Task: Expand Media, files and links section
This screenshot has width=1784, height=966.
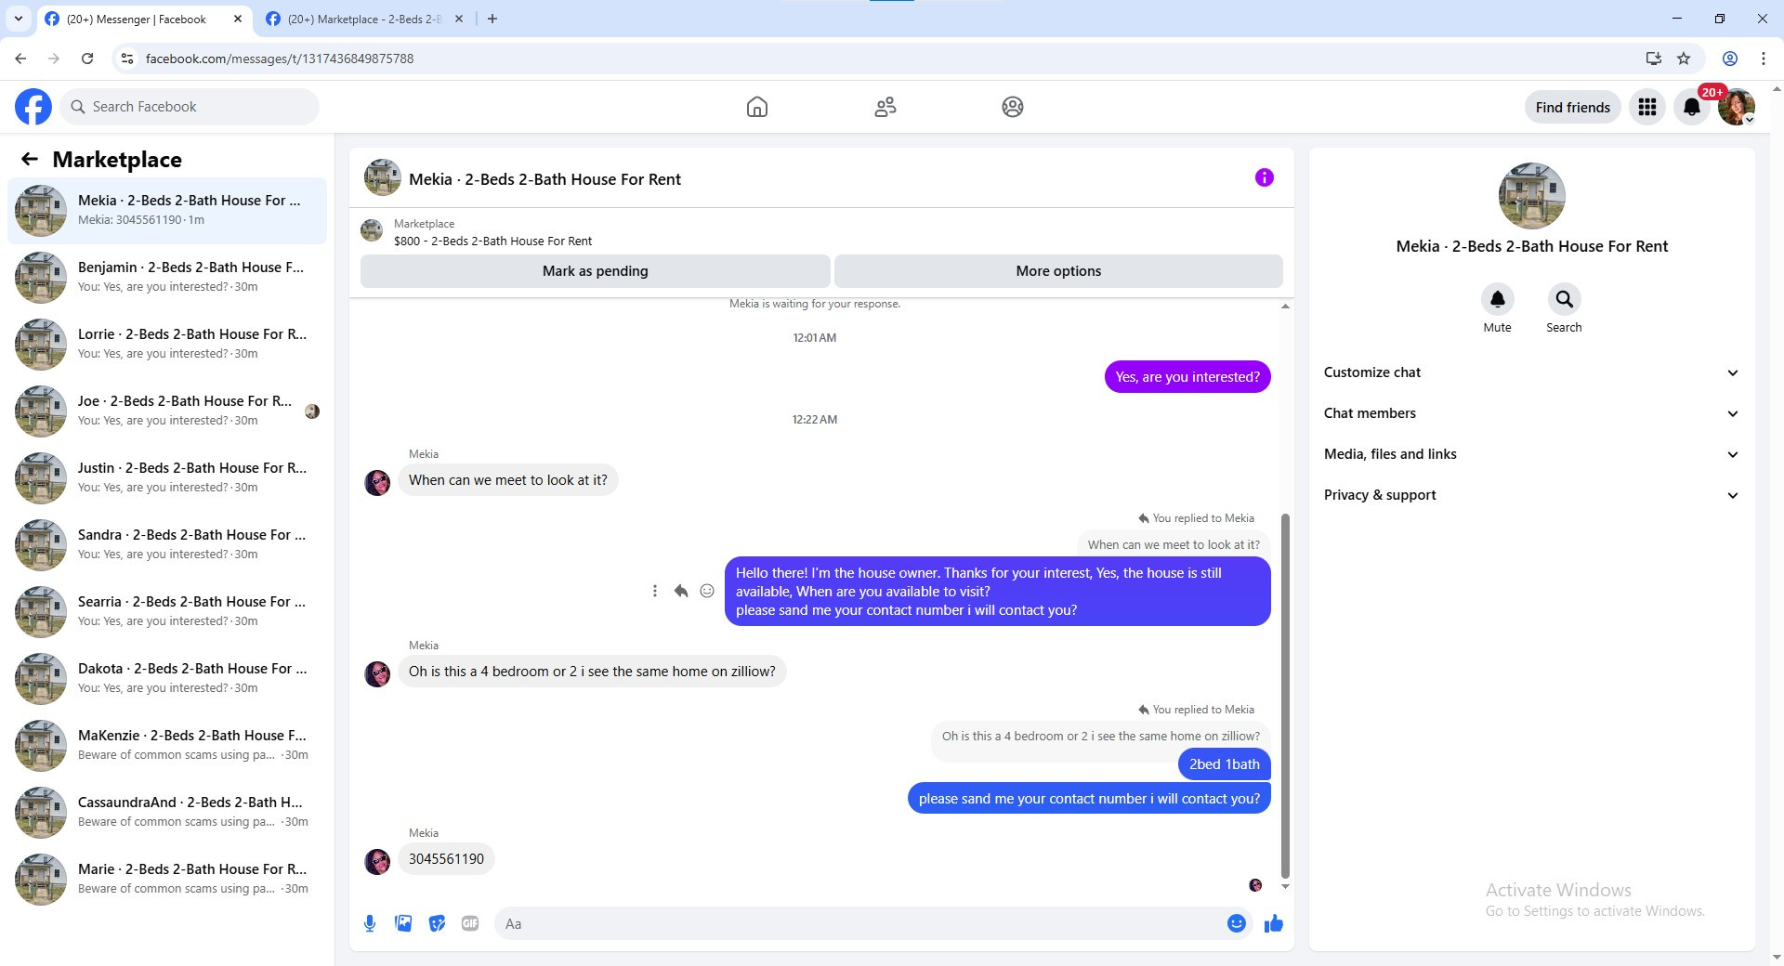Action: point(1531,454)
